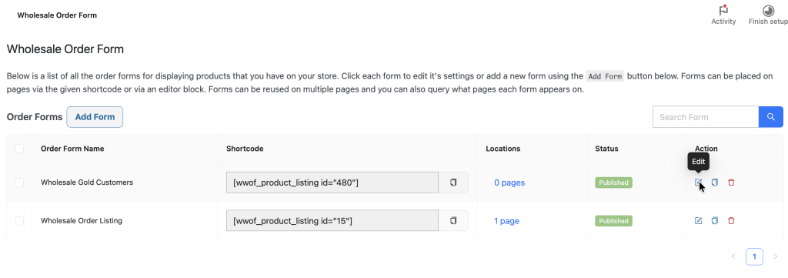Click the Wholesale Order Listing name
The image size is (788, 278).
pos(82,221)
